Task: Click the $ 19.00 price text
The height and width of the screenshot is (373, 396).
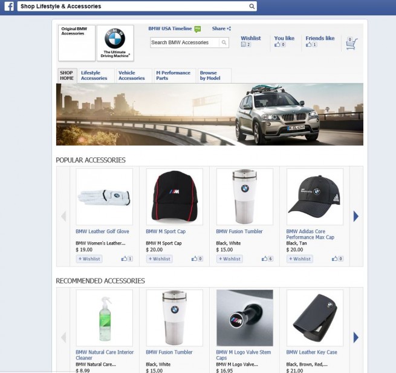Action: point(84,249)
